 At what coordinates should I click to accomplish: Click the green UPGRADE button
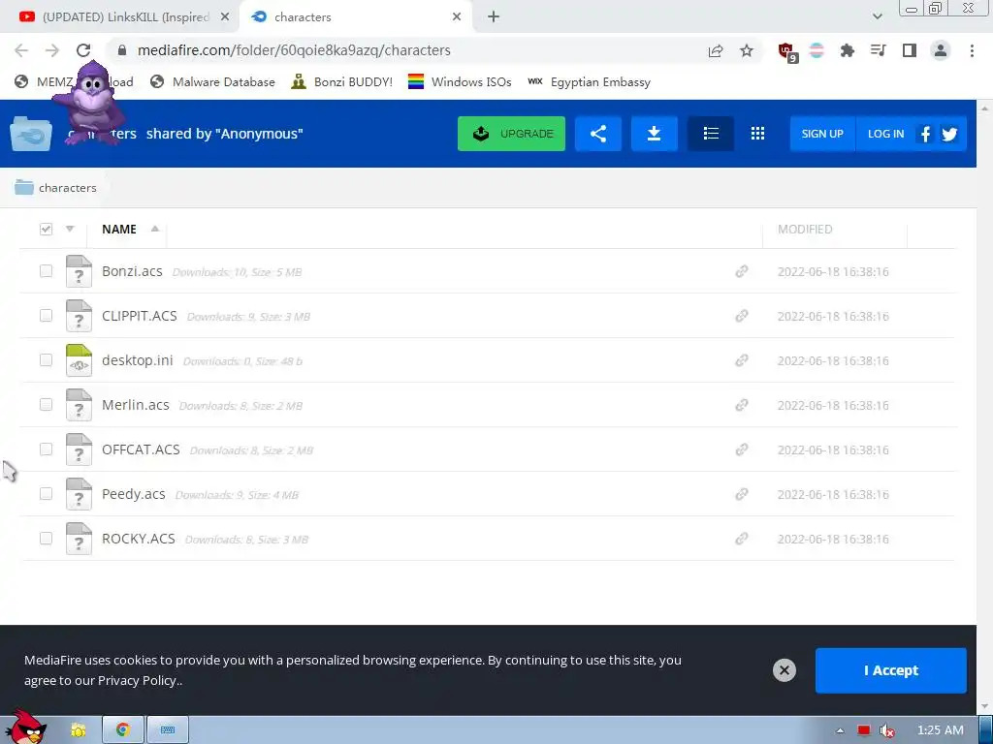click(511, 134)
